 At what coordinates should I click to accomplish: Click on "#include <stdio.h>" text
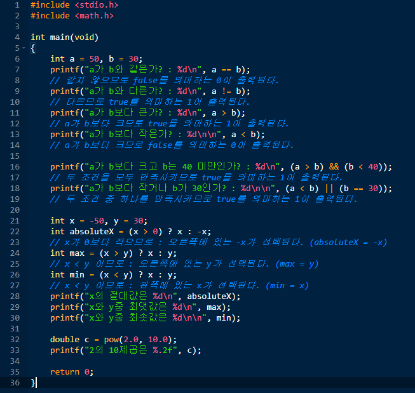point(74,4)
